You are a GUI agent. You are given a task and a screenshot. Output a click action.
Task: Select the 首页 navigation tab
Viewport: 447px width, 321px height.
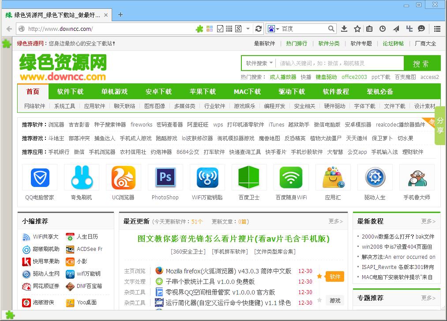(x=33, y=91)
